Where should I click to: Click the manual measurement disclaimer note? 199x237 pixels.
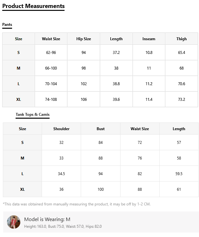76,204
